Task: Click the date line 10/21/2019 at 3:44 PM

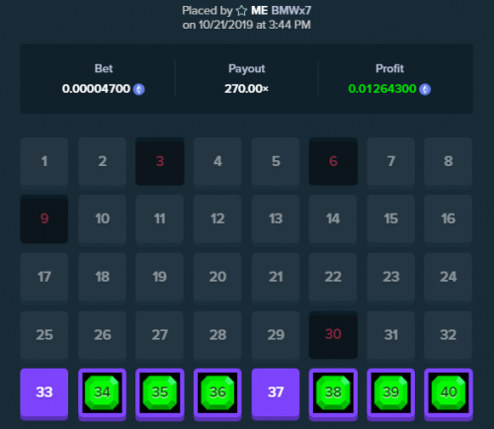Action: coord(247,25)
